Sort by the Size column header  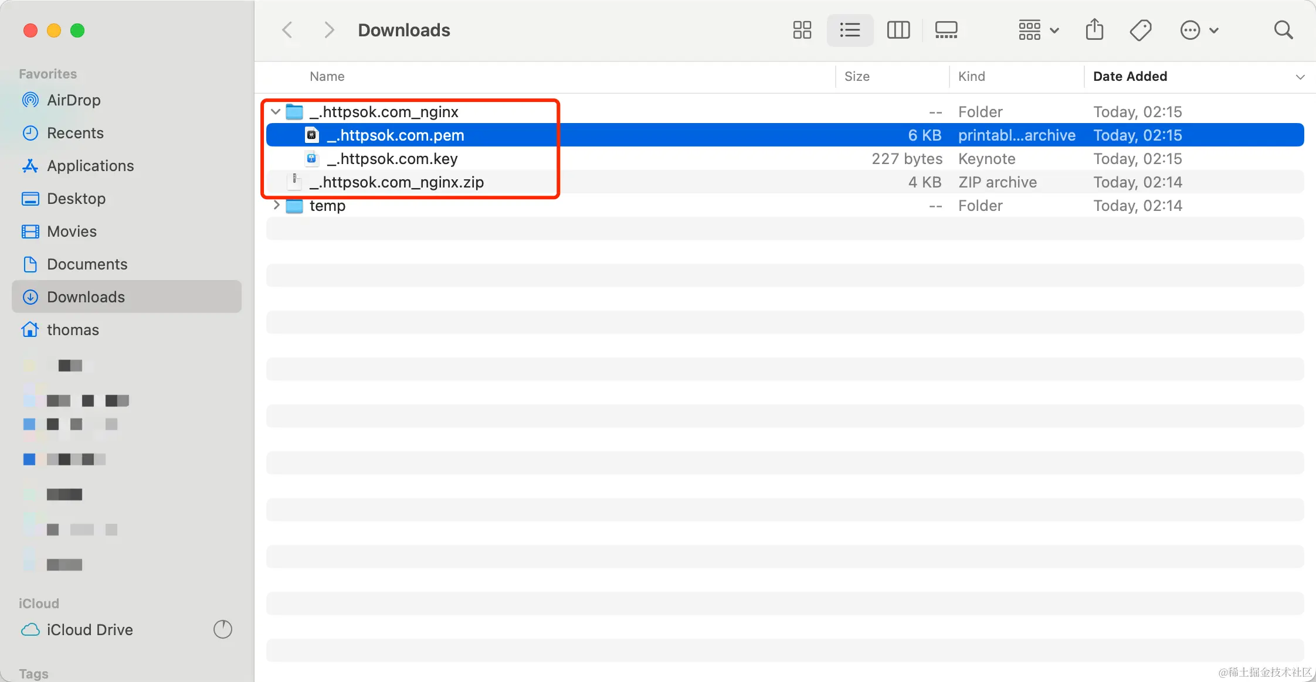click(857, 77)
